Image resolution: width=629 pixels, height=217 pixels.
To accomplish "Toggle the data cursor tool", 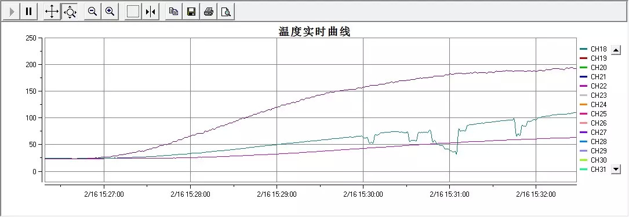I will click(x=151, y=12).
